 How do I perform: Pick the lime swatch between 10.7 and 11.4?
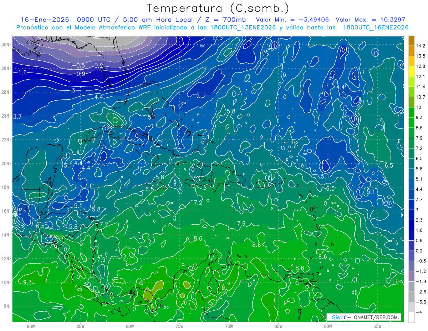(x=411, y=92)
